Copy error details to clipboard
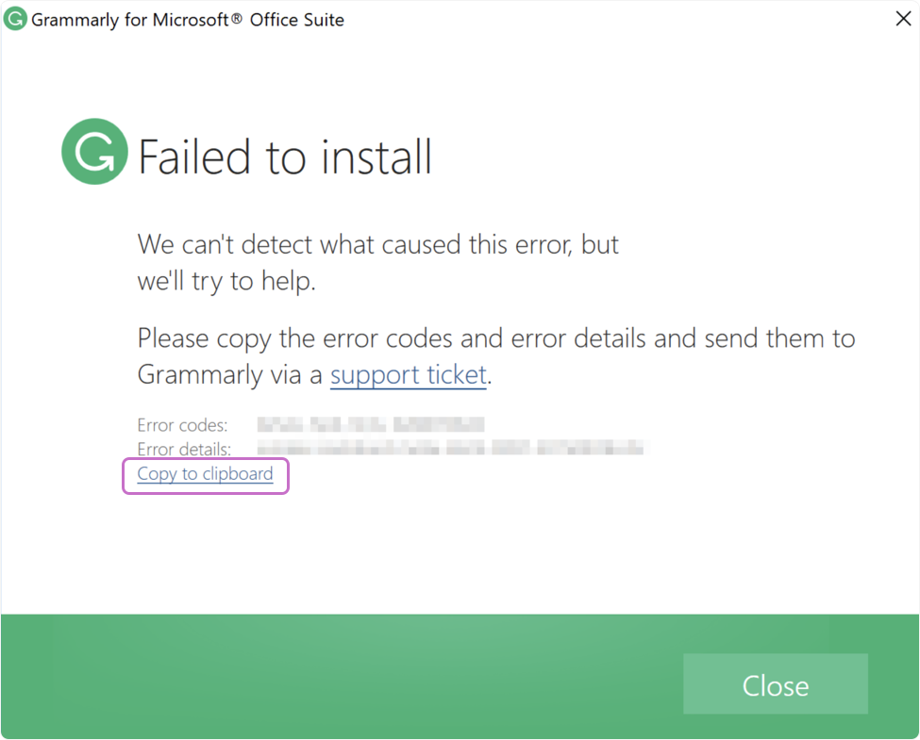The width and height of the screenshot is (920, 740). [x=205, y=474]
